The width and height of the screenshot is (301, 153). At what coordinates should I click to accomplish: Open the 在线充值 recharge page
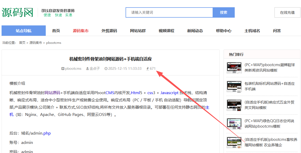point(287,12)
